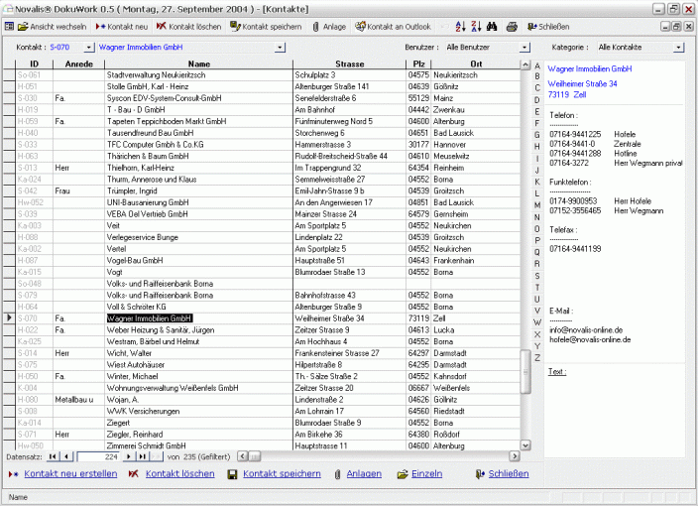Click the vertical scrollbar of contact list

[x=525, y=248]
